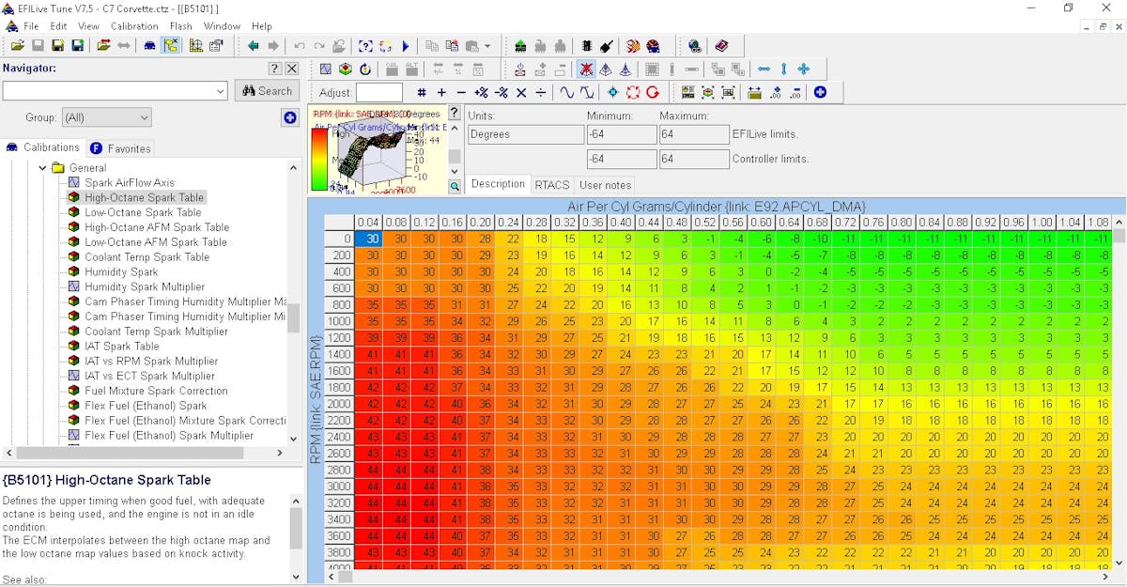1127x587 pixels.
Task: Switch to the Favorites tab
Action: click(x=120, y=148)
